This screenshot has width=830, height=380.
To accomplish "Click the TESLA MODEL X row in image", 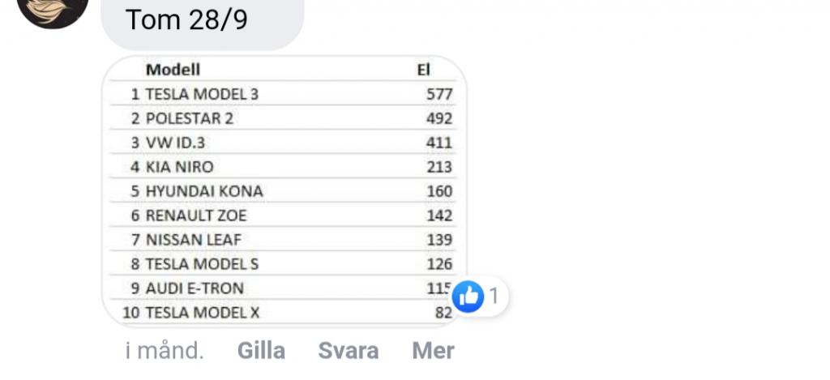I will click(283, 312).
